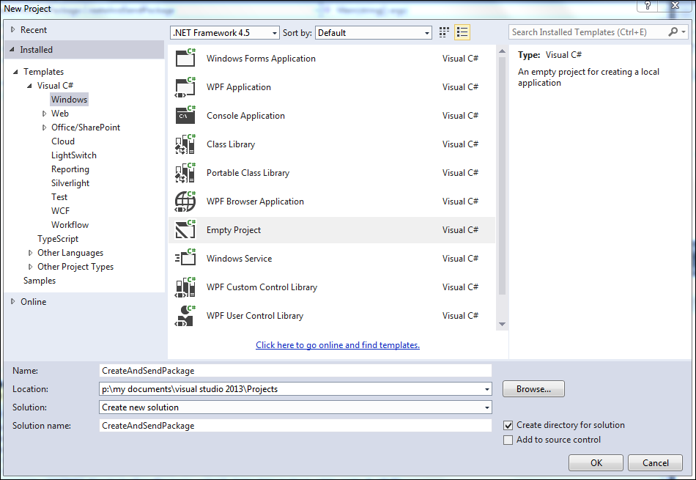Select the Windows Service template name

coord(240,259)
